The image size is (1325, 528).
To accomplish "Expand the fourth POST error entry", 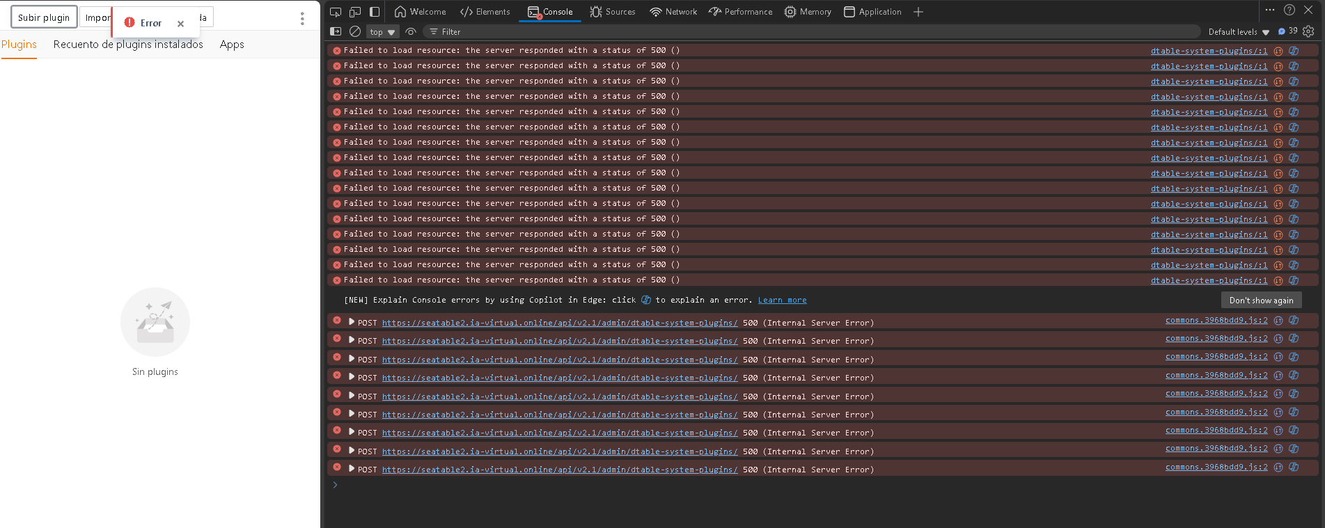I will [x=352, y=377].
